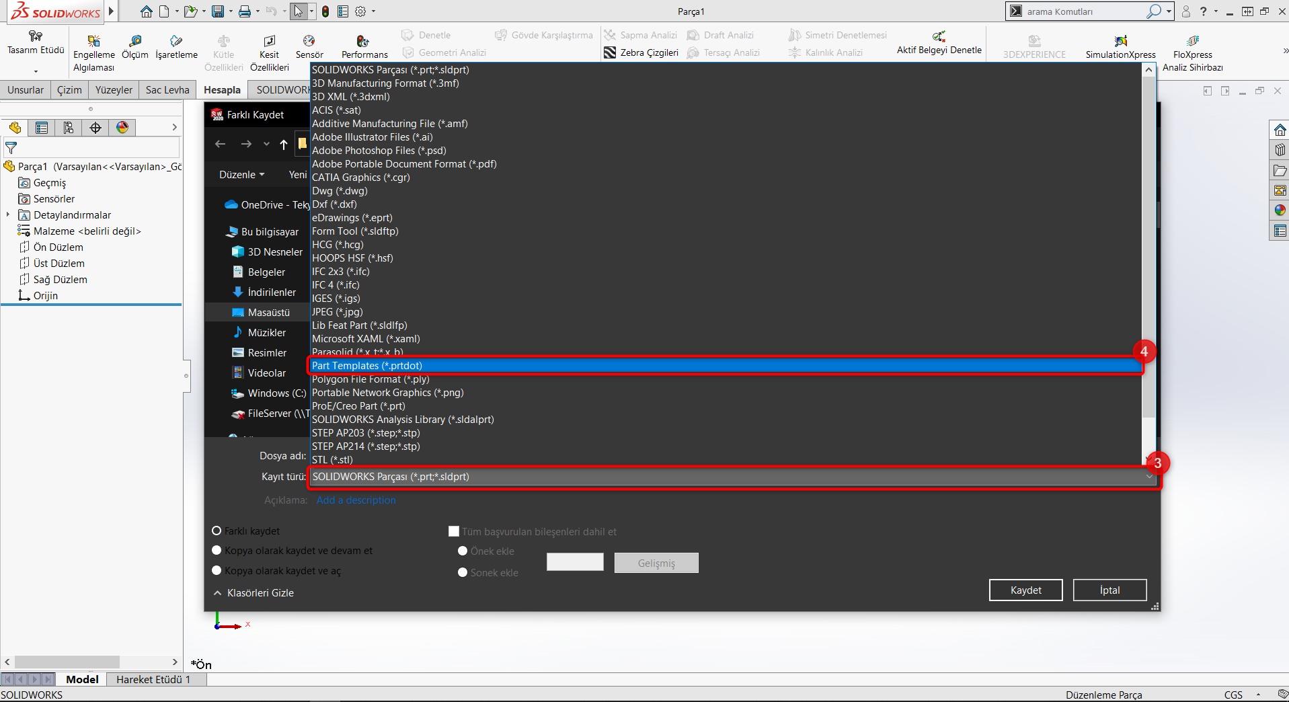Expand SOLIDWORKS main menu arrow
The image size is (1289, 702).
point(112,11)
